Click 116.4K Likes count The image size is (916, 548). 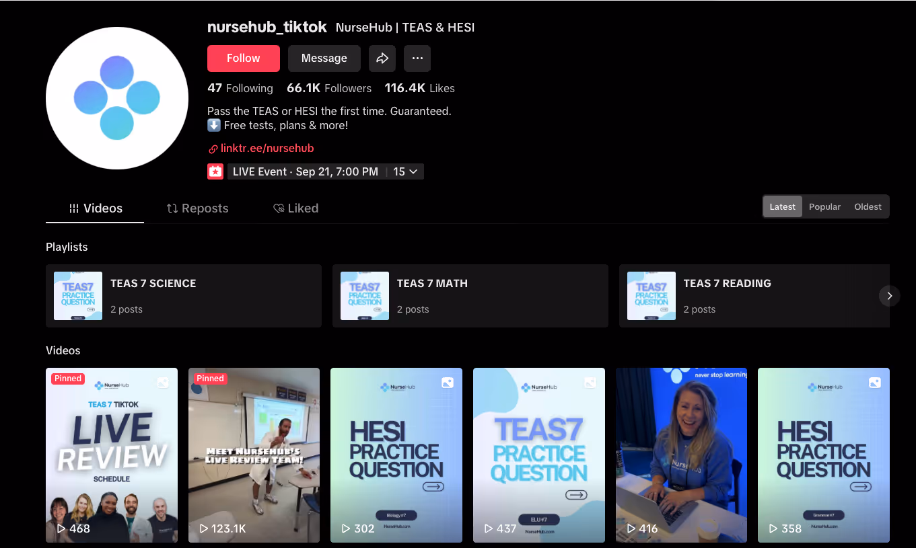point(420,88)
